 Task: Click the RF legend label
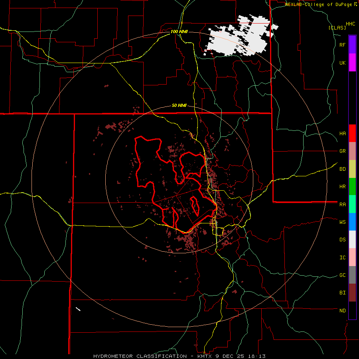tap(342, 45)
